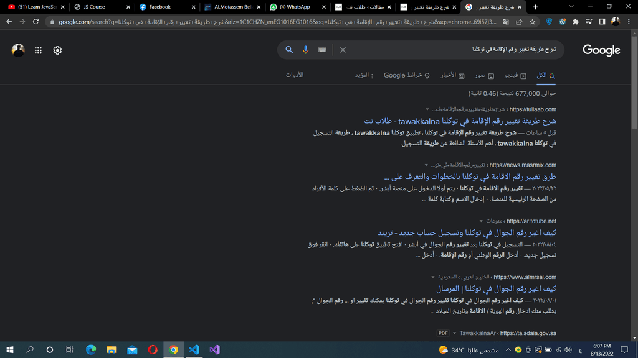Viewport: 638px width, 358px height.
Task: Toggle the Chrome side panel
Action: click(x=602, y=22)
